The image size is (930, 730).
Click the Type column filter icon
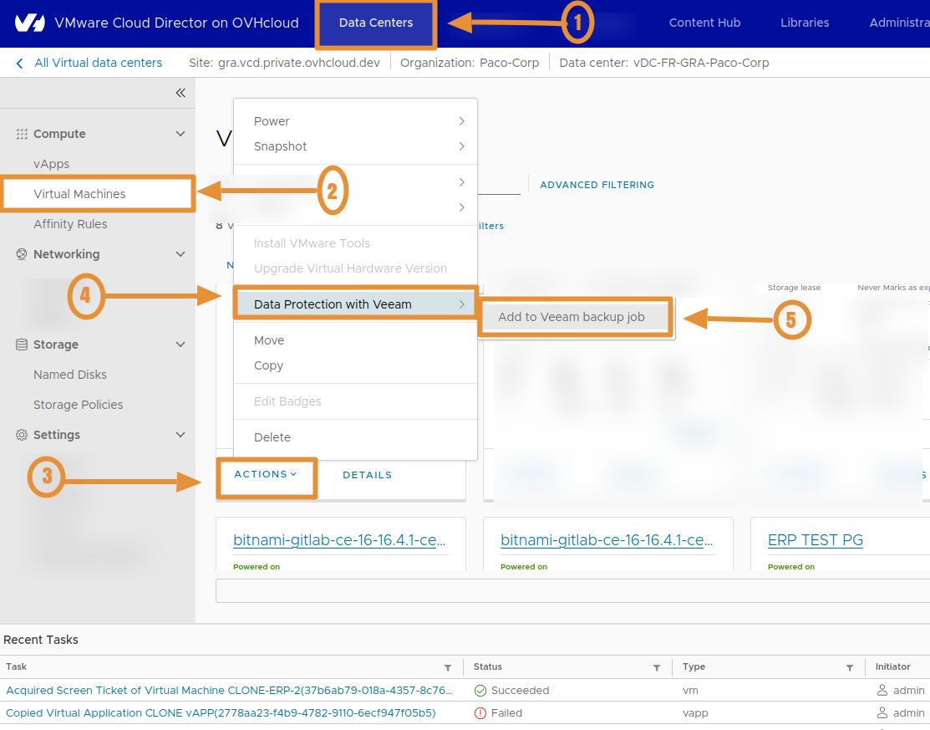point(850,667)
